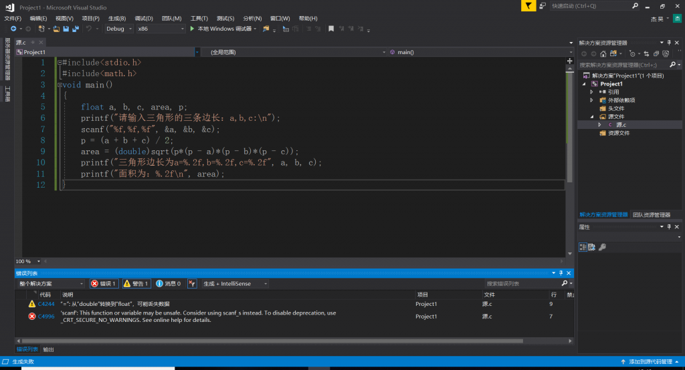
Task: Click the Properties panel wrench icon
Action: pos(602,247)
